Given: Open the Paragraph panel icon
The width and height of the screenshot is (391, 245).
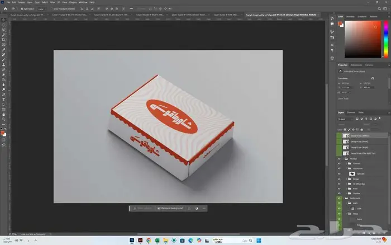Looking at the screenshot, I should pos(332,50).
